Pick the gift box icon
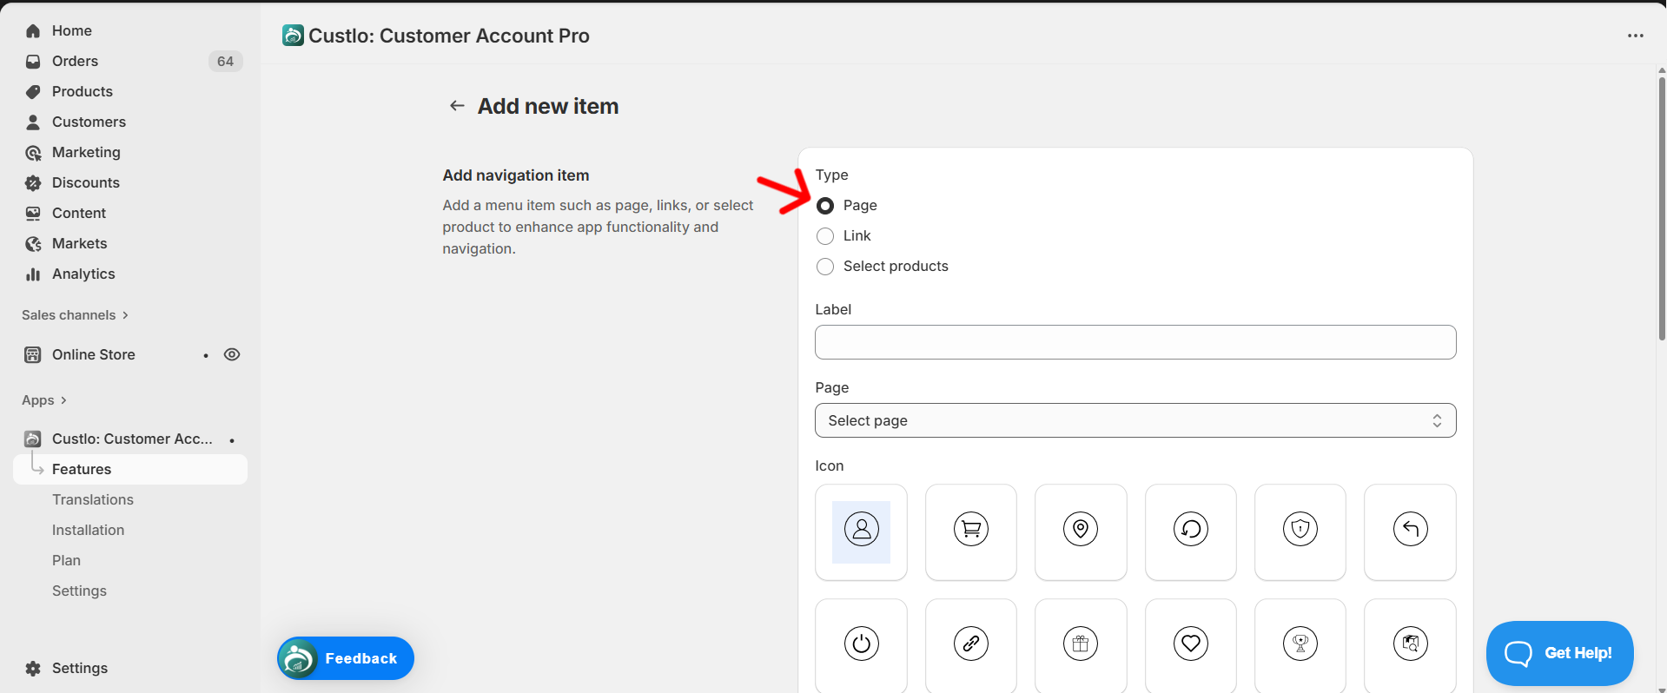The height and width of the screenshot is (693, 1667). [x=1081, y=645]
